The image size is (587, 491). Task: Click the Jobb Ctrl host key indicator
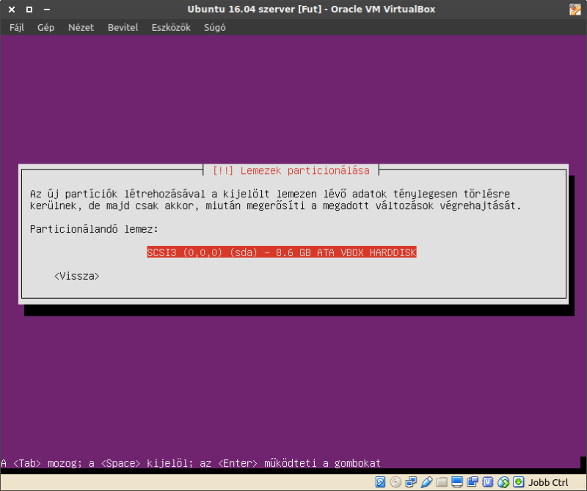click(548, 482)
